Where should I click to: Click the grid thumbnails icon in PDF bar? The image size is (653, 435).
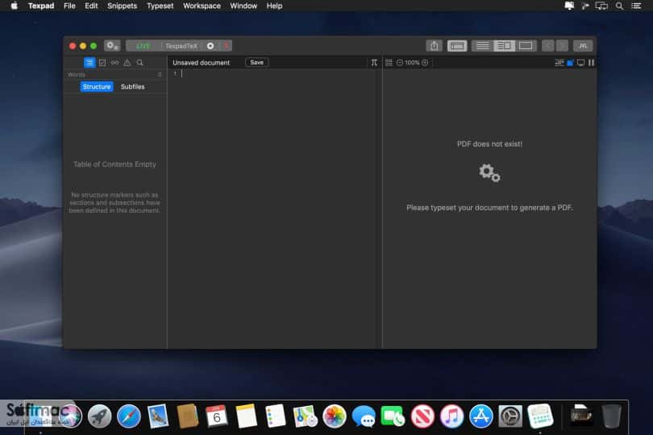[389, 63]
